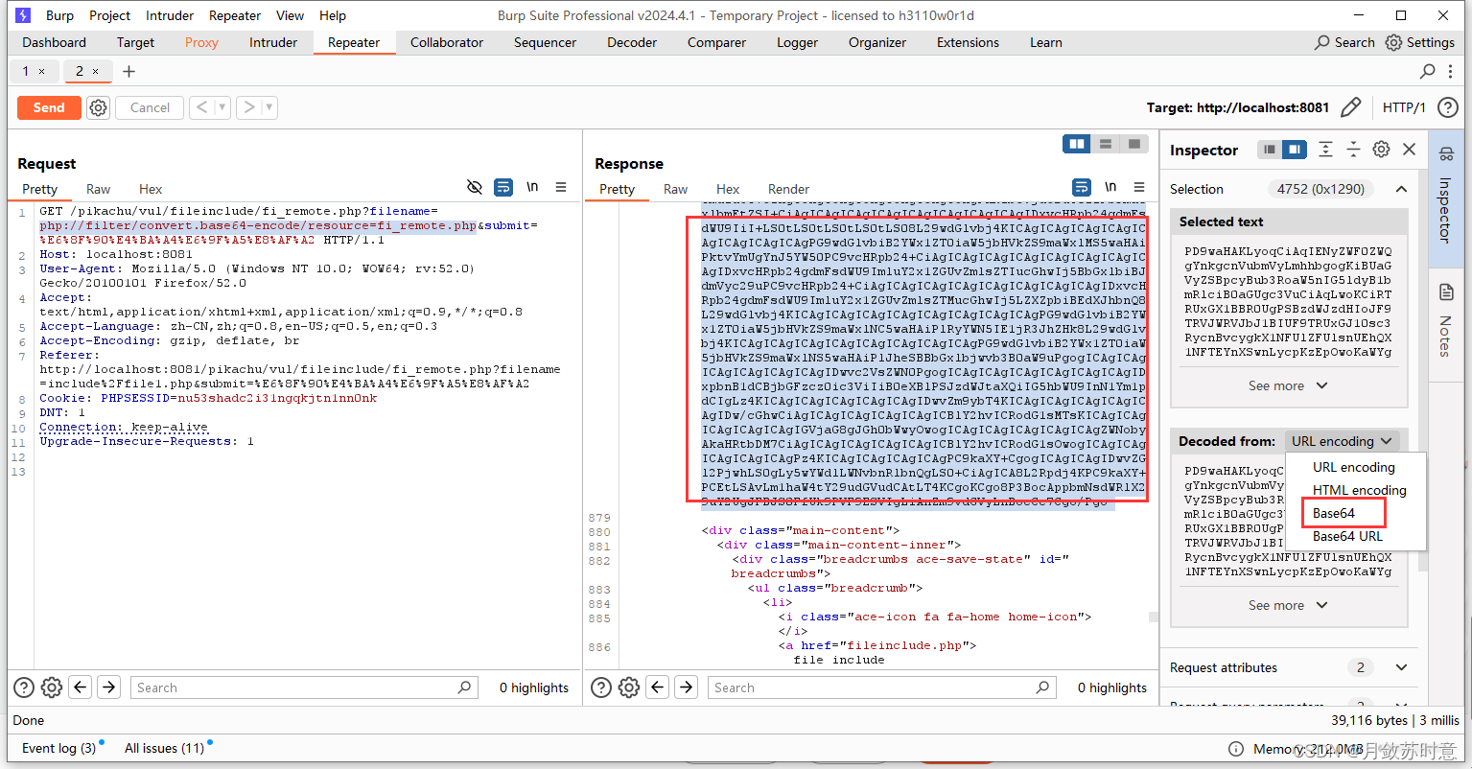Close Repeater tab 1
The width and height of the screenshot is (1472, 769).
(41, 71)
